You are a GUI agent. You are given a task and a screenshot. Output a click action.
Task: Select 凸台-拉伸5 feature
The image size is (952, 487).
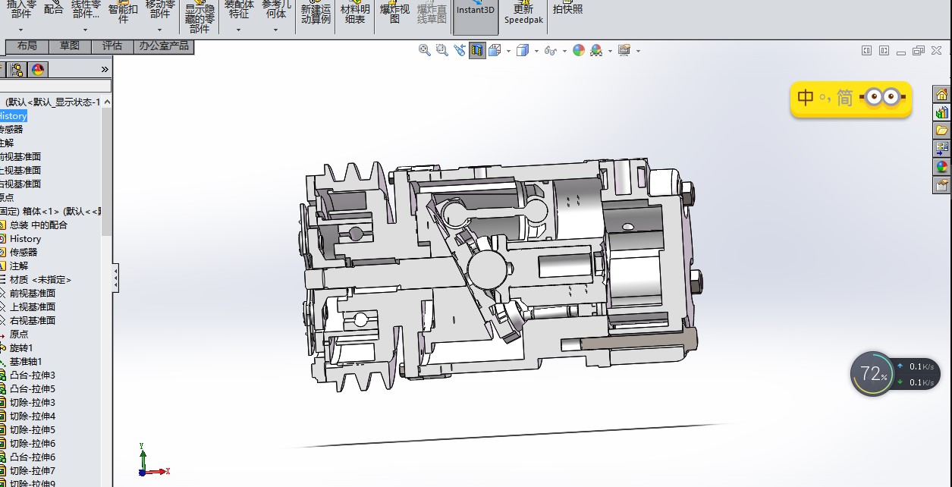point(33,389)
